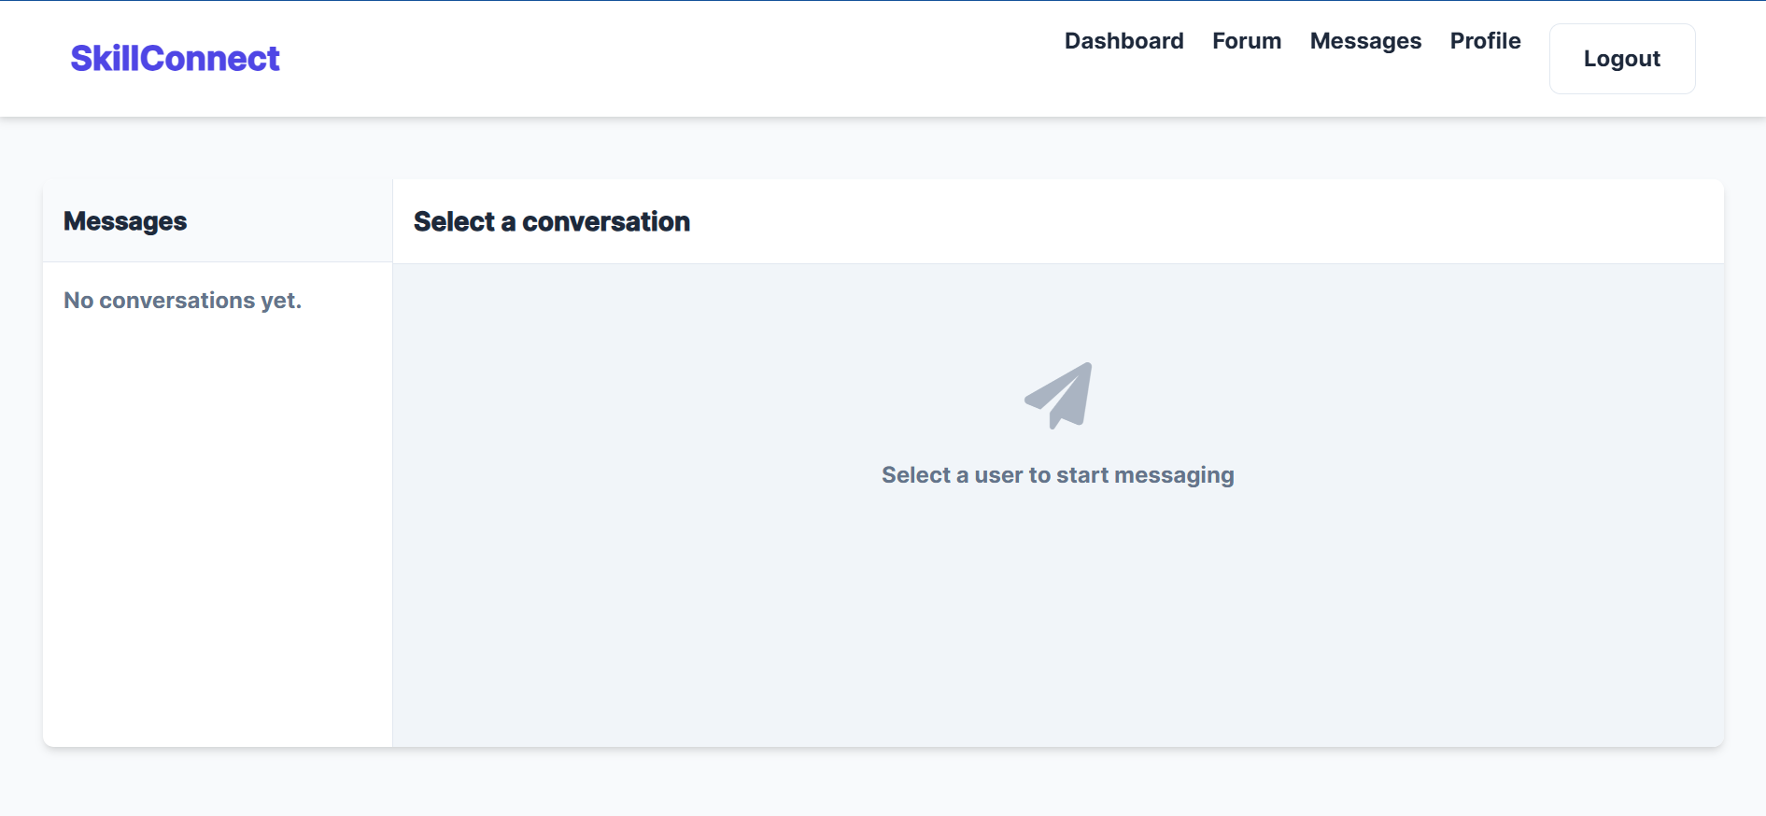Click the SkillConnect logo

point(175,59)
